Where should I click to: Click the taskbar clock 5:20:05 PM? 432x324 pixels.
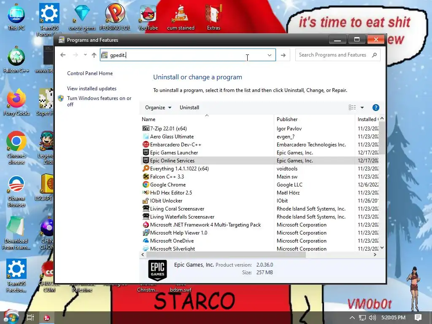click(393, 318)
